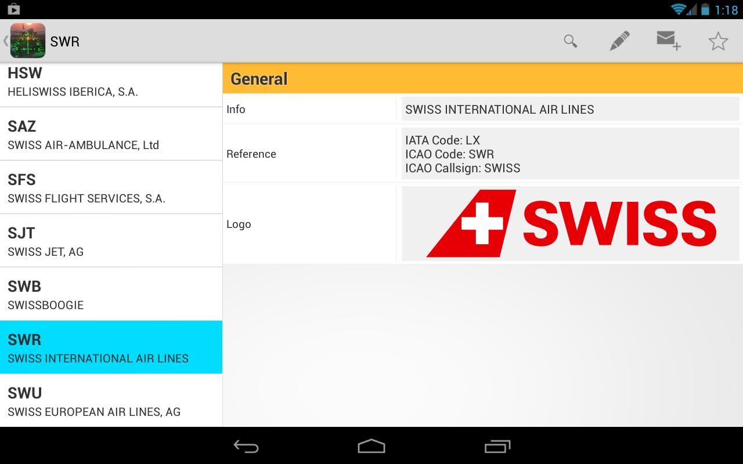Select SJT Swiss Jet entry
Image resolution: width=743 pixels, height=464 pixels.
coord(111,241)
